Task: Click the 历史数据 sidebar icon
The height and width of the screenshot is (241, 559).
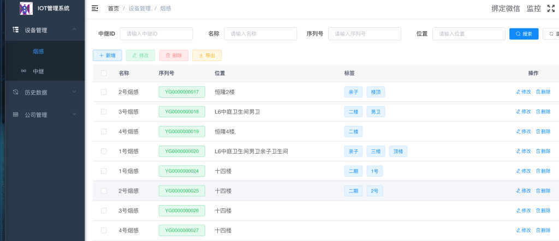Action: click(x=16, y=92)
